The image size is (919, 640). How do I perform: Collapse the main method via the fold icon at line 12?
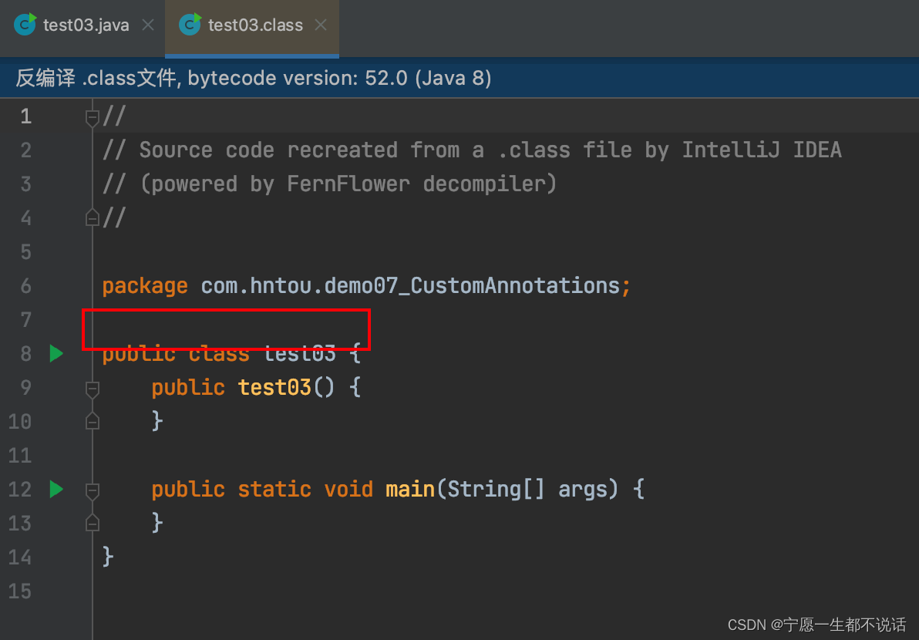92,489
